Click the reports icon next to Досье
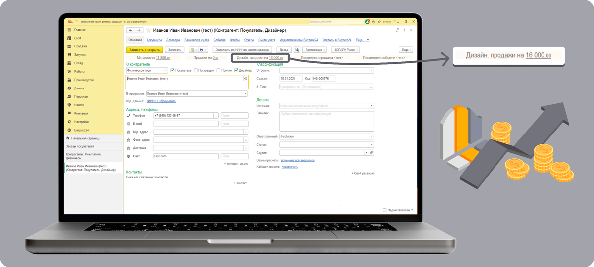The image size is (594, 267). [297, 50]
